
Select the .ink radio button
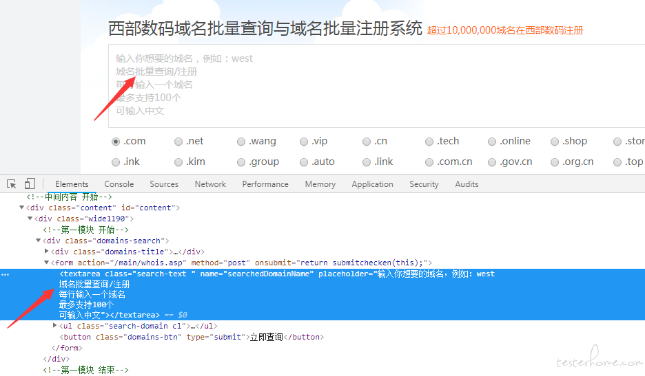pyautogui.click(x=116, y=162)
